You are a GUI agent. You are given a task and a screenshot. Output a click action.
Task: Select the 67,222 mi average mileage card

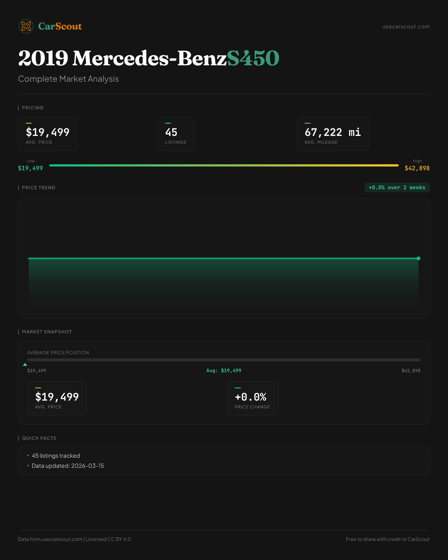pos(333,134)
